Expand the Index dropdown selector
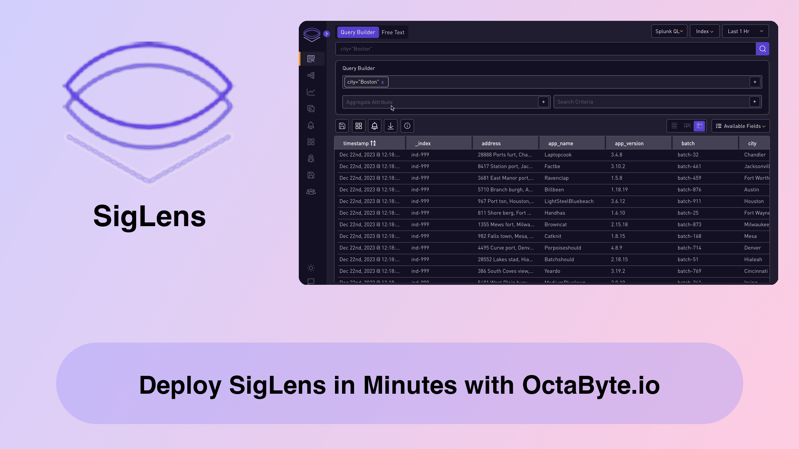This screenshot has width=799, height=449. point(705,31)
